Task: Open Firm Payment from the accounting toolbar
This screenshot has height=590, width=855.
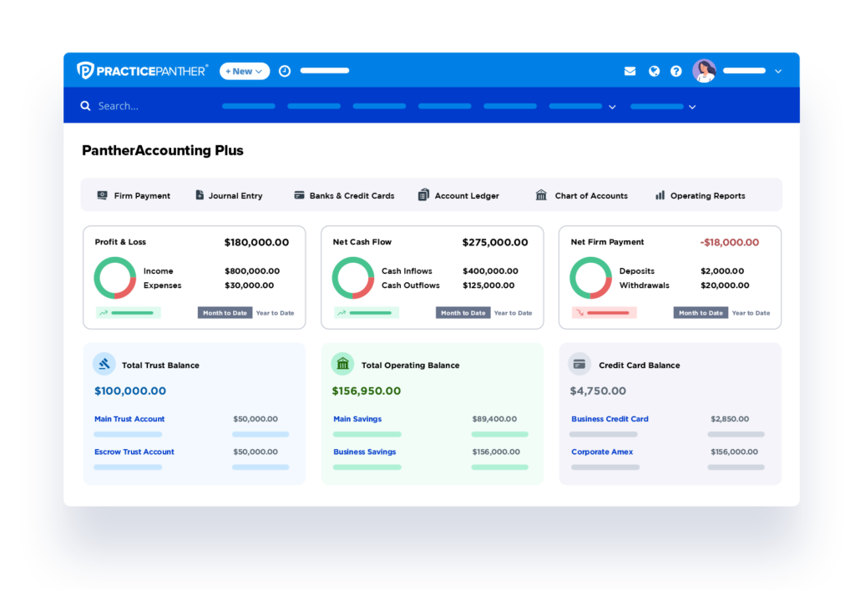Action: point(134,195)
